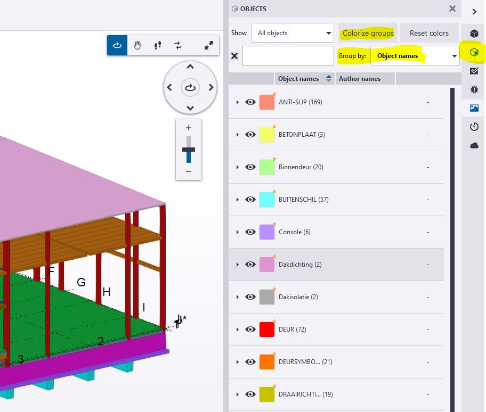Click the zoom slider handle

tap(189, 150)
